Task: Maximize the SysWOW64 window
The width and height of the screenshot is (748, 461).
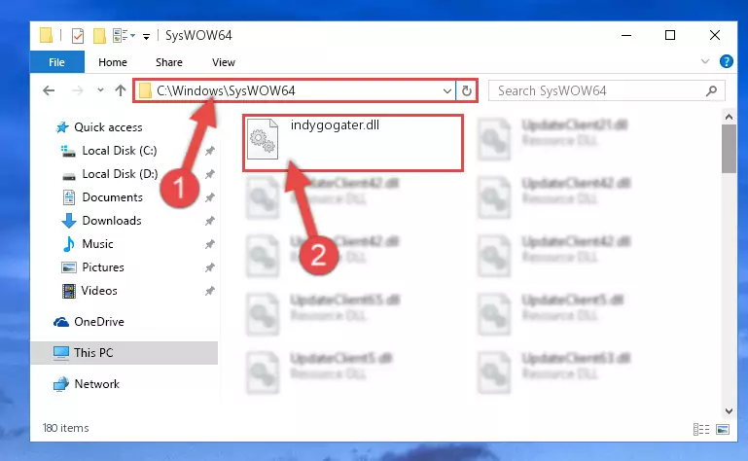Action: pyautogui.click(x=670, y=35)
